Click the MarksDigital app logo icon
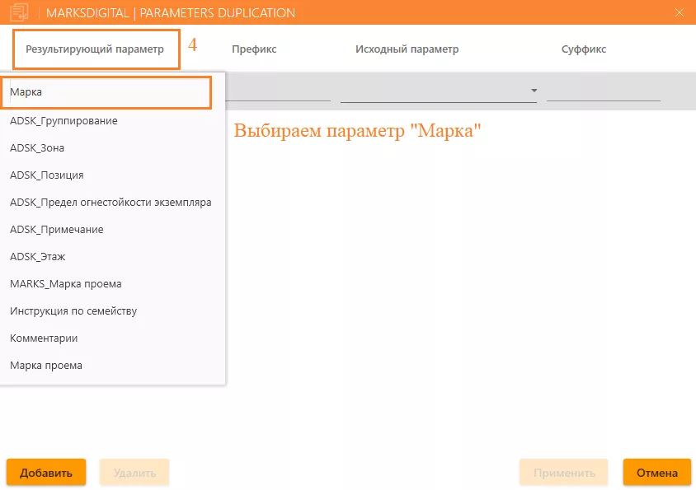 [18, 13]
